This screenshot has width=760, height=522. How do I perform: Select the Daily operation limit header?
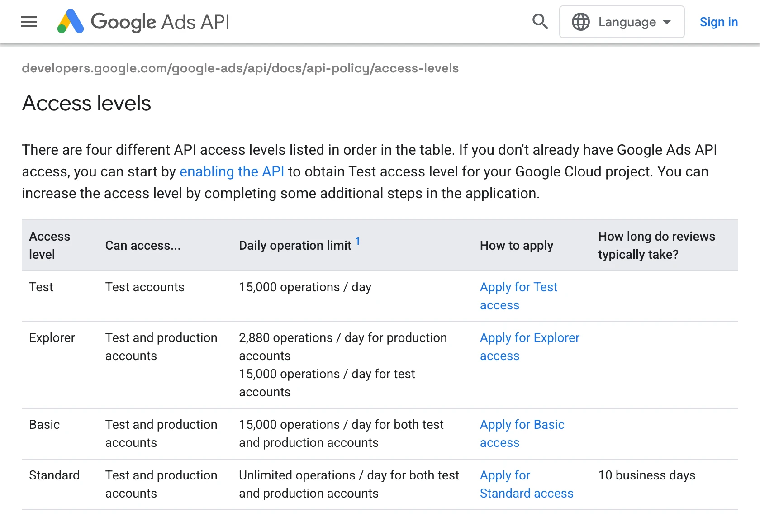(x=295, y=245)
